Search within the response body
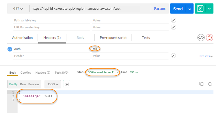Viewport: 216px width, 113px height. [210, 84]
